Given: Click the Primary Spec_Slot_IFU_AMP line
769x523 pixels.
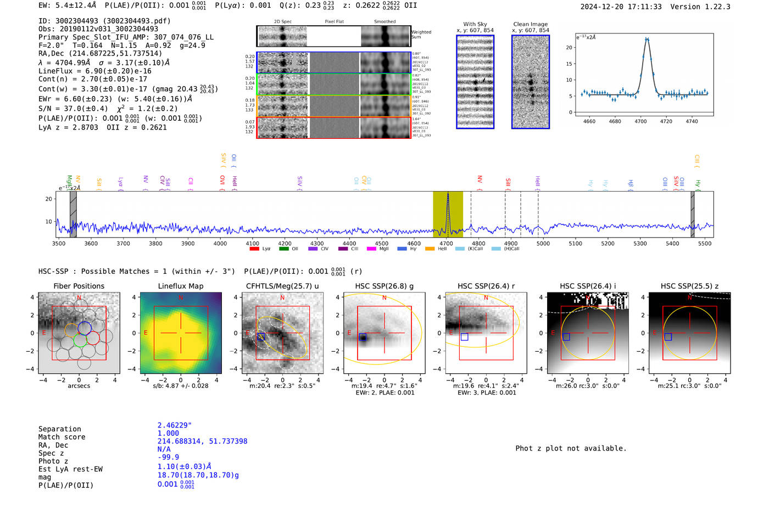Looking at the screenshot, I should [x=126, y=37].
